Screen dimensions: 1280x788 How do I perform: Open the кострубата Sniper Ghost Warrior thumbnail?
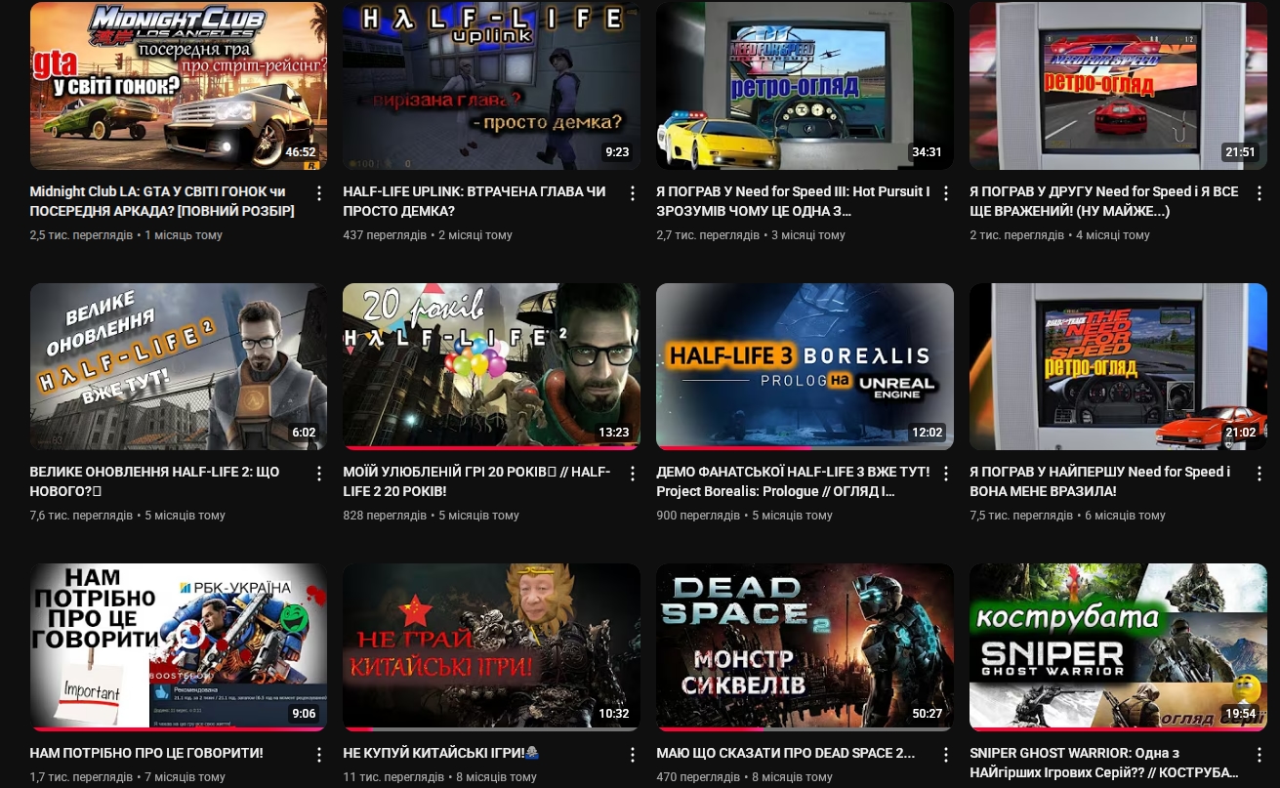[1119, 647]
